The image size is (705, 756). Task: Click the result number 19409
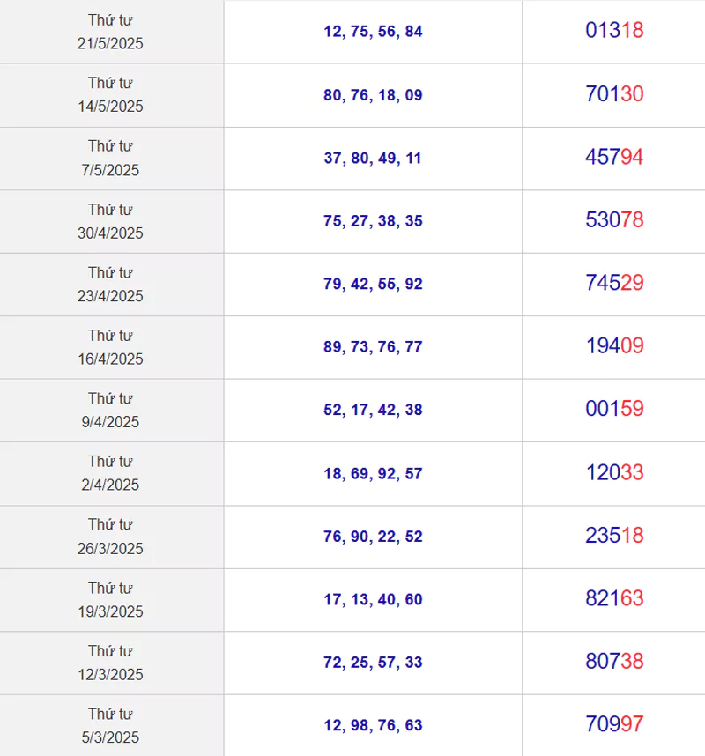coord(614,345)
